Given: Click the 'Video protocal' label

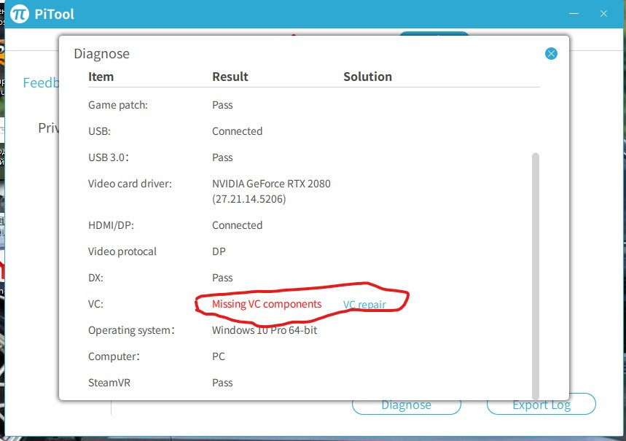Looking at the screenshot, I should tap(122, 251).
